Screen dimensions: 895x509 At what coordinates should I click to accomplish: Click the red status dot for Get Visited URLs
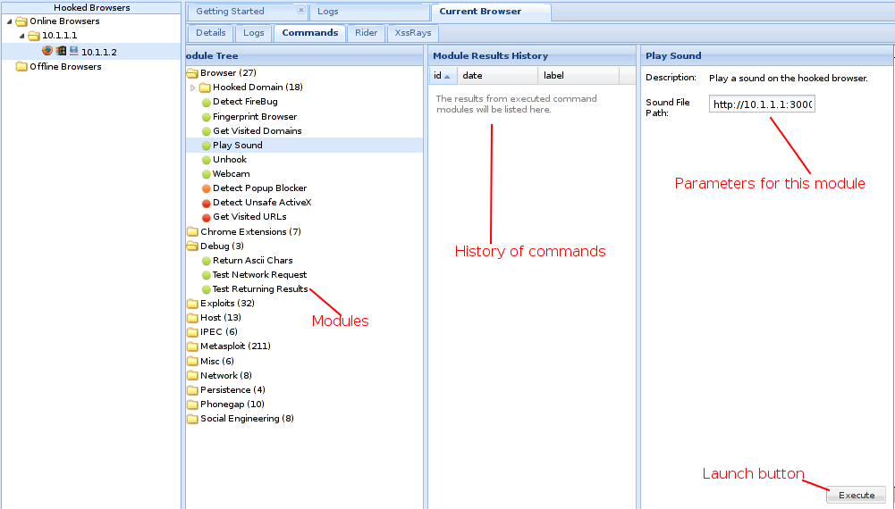point(206,217)
